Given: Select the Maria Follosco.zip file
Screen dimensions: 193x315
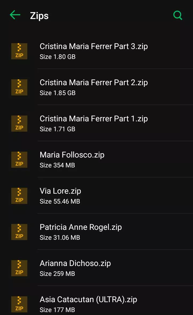Looking at the screenshot, I should coord(72,155).
